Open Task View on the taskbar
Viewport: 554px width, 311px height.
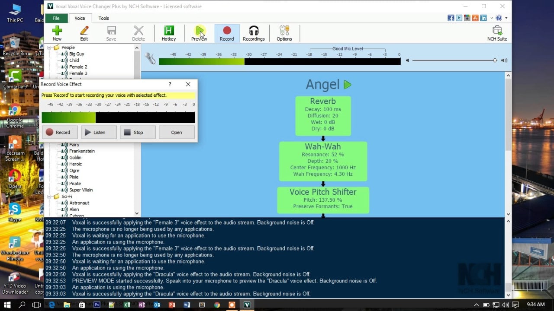[36, 305]
